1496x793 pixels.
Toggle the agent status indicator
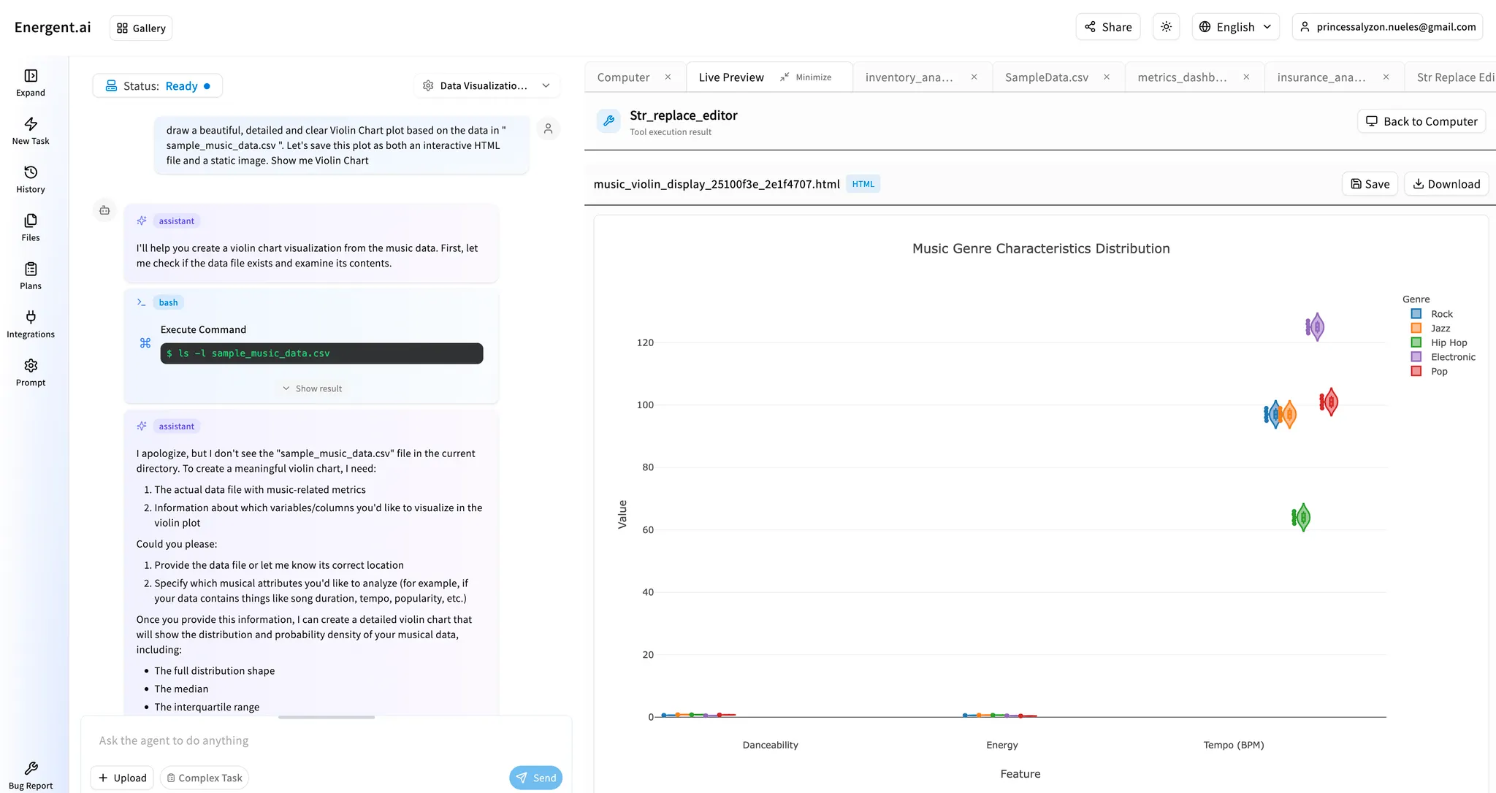157,85
